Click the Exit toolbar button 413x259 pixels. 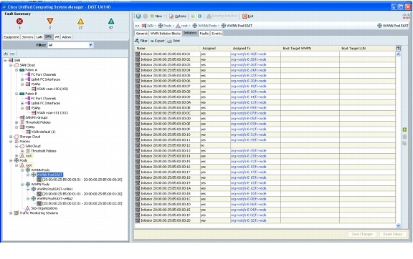click(248, 16)
